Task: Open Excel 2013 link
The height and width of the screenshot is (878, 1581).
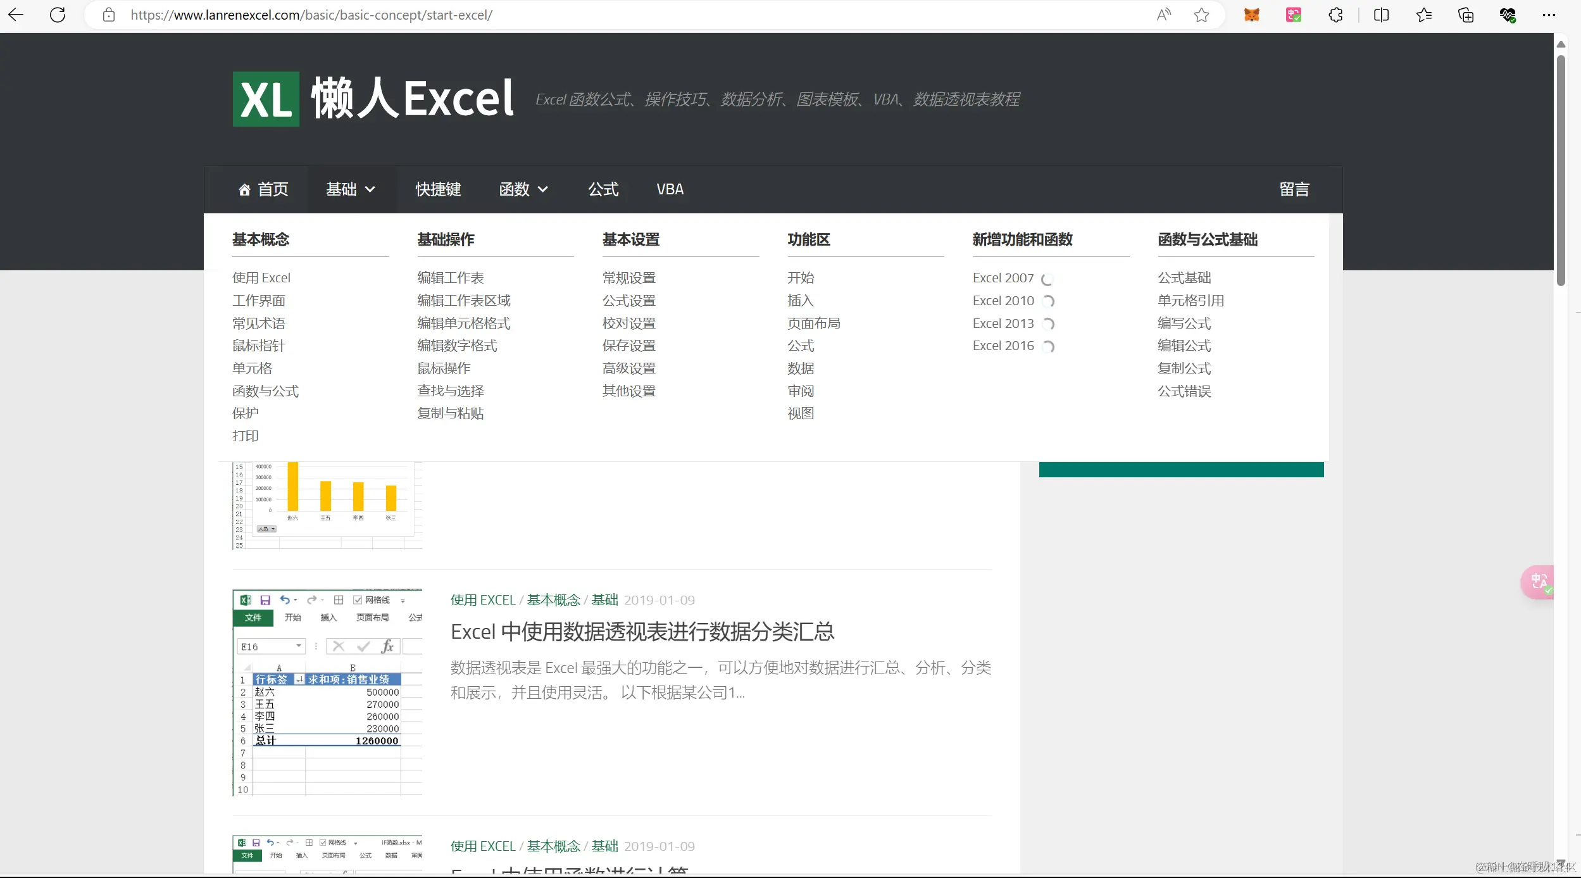Action: [1003, 323]
